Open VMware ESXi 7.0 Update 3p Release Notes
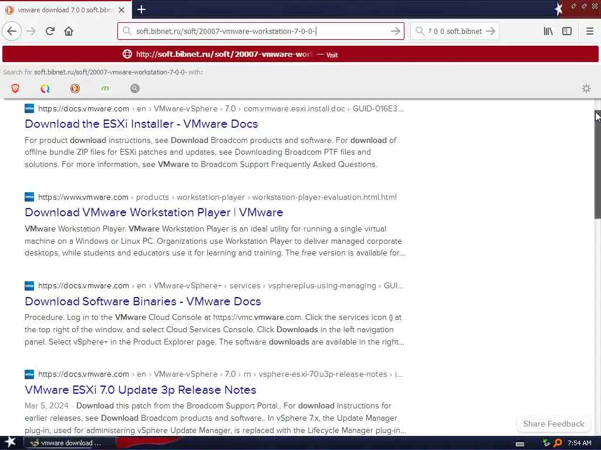601x450 pixels. (140, 390)
